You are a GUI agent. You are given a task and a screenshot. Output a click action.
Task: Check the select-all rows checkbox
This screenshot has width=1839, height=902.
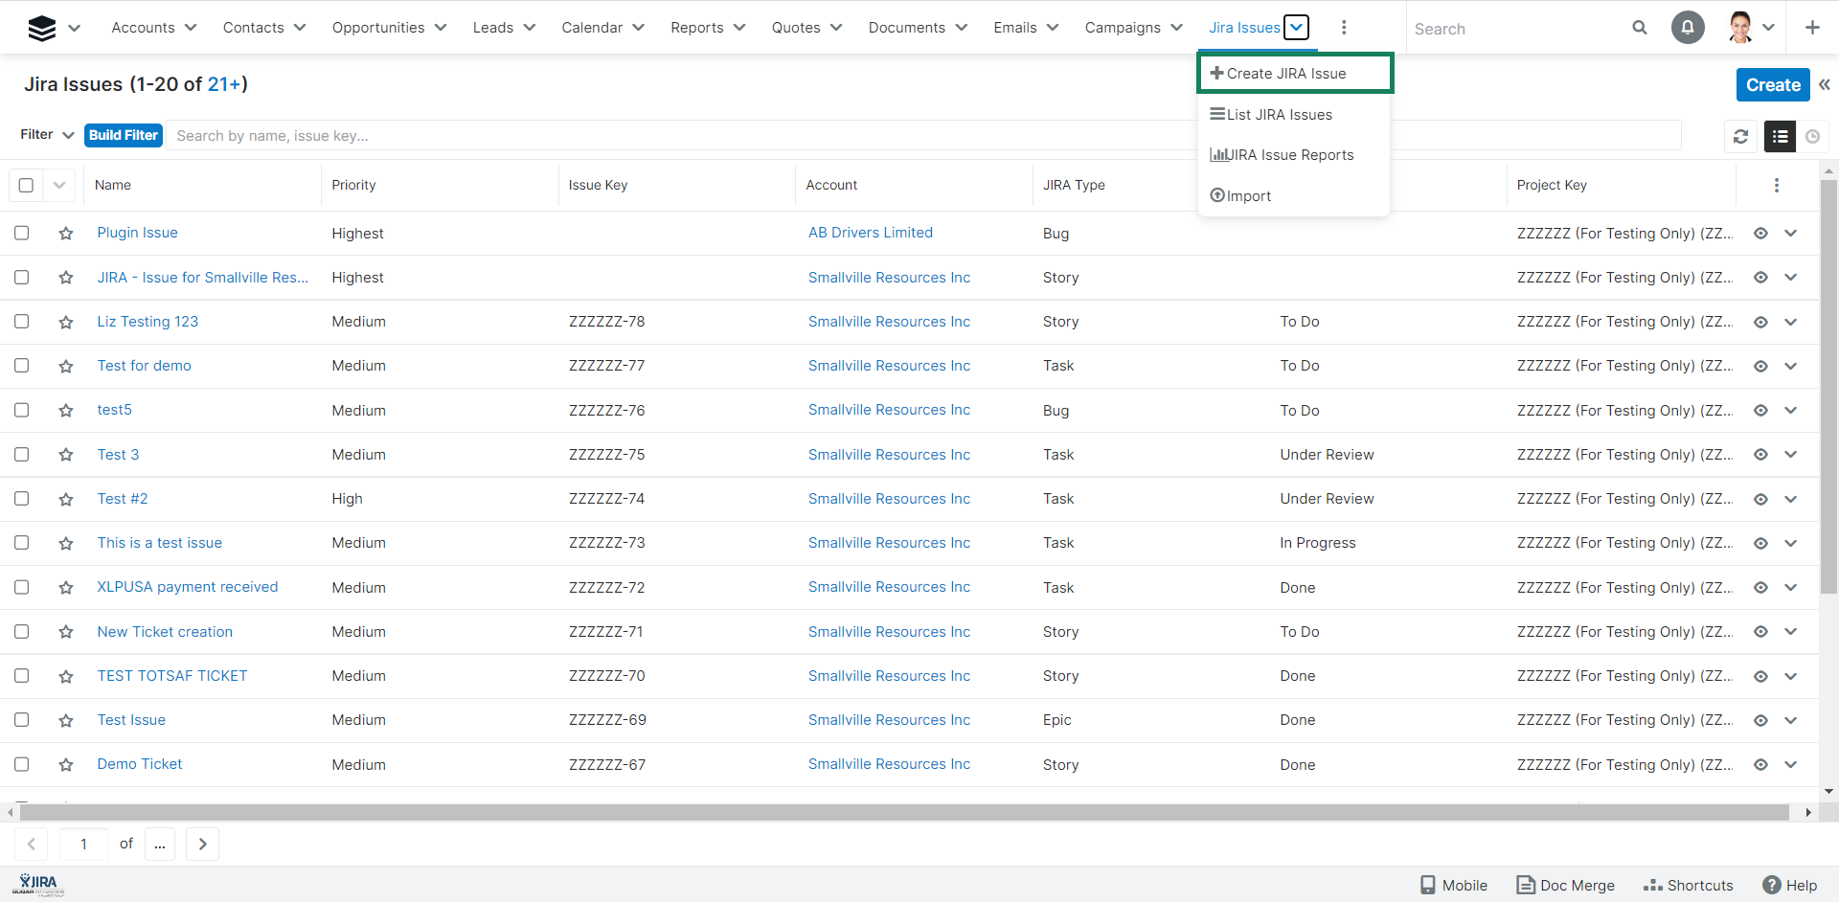pyautogui.click(x=26, y=186)
